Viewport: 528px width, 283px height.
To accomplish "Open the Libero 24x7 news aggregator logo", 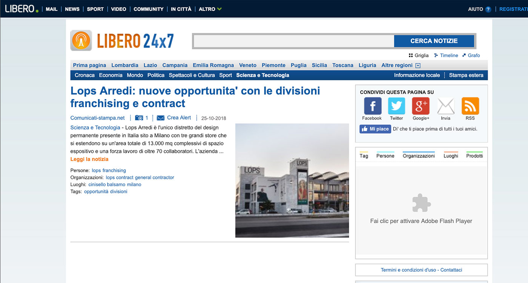I will 123,40.
